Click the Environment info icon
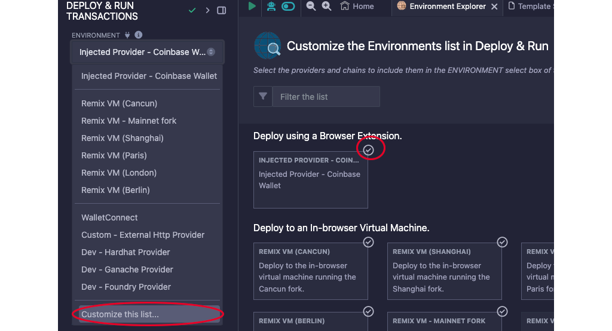612x331 pixels. click(139, 35)
